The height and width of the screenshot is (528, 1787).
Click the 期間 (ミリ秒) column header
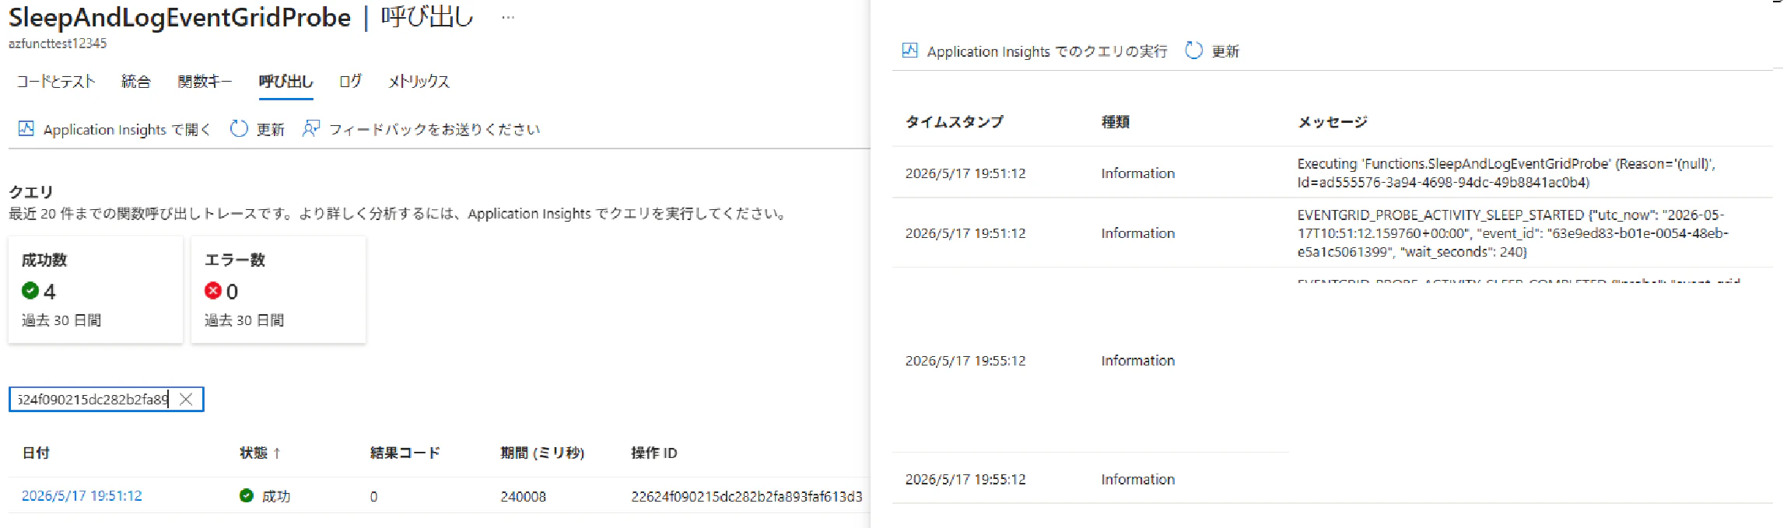(542, 453)
